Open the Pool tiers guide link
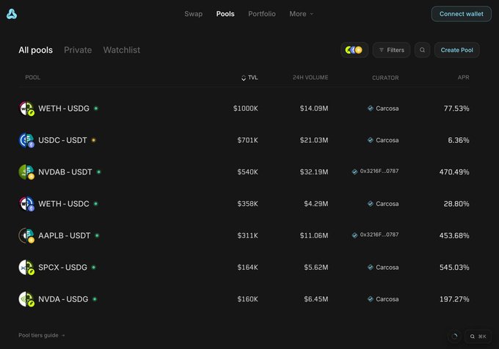This screenshot has height=349, width=499. pos(41,335)
